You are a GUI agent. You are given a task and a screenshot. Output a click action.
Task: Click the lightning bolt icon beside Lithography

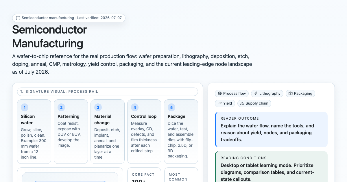tap(256, 94)
